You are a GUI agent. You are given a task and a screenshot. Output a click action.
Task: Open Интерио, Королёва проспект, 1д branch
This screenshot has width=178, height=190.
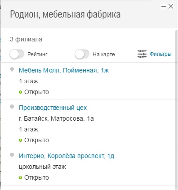(67, 156)
